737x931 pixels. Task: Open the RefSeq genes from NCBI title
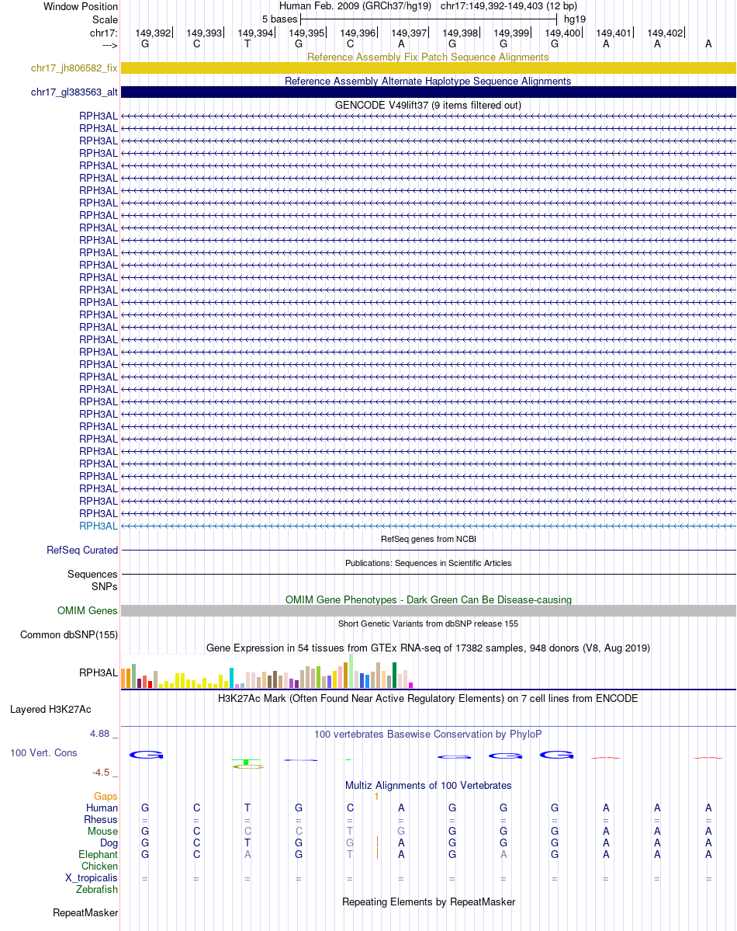coord(428,539)
